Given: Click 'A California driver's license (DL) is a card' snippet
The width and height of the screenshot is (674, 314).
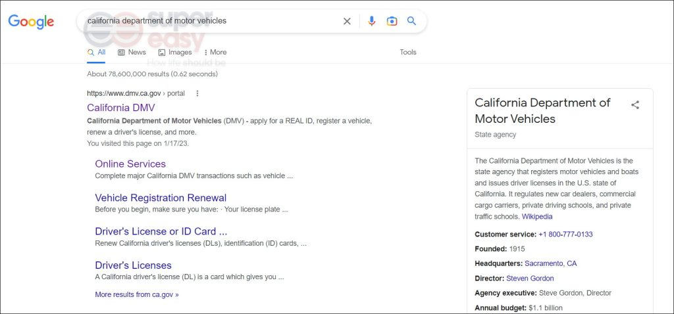Looking at the screenshot, I should point(190,277).
